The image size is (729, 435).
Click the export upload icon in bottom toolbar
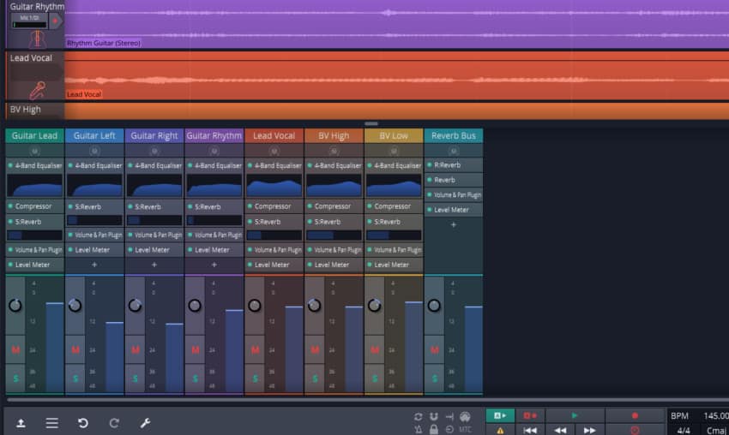coord(21,423)
